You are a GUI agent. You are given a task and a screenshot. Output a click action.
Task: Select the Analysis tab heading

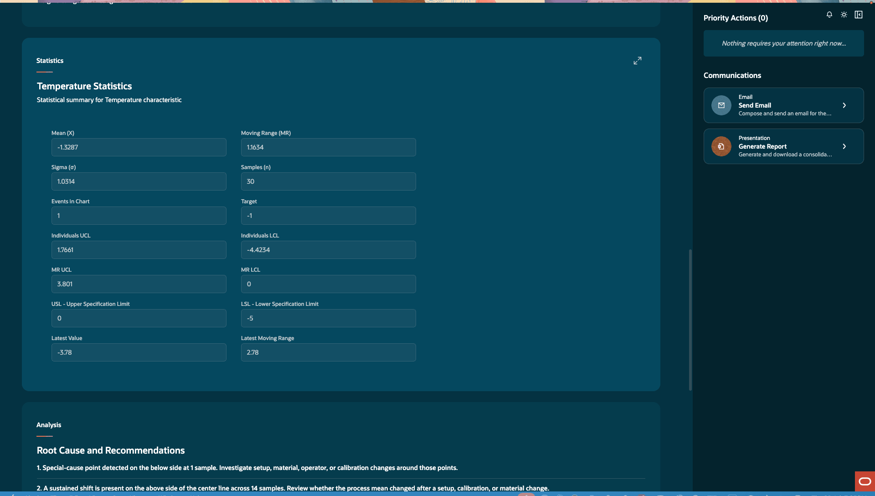(x=49, y=425)
